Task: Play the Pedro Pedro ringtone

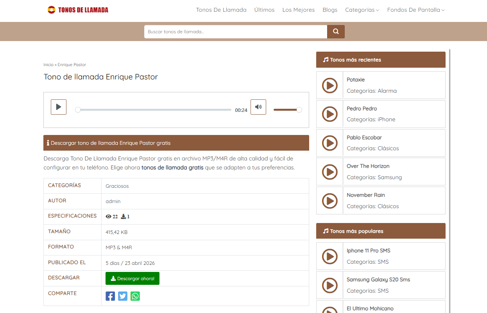Action: tap(329, 114)
